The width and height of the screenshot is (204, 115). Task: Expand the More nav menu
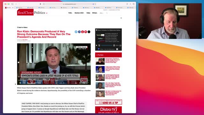(x=101, y=13)
